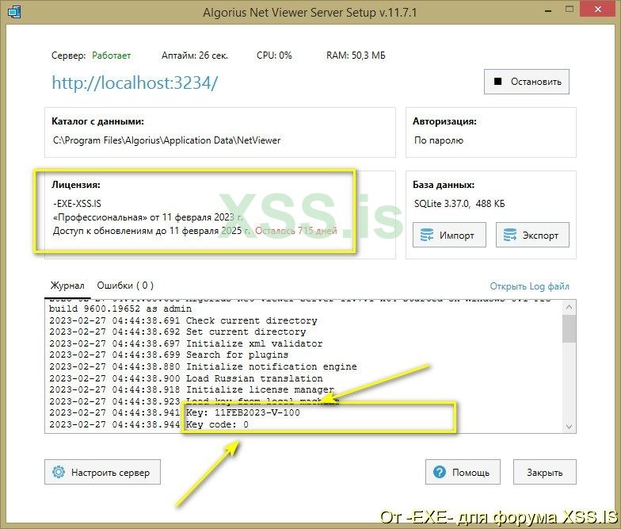Click the gear icon on Настроить сервер
The height and width of the screenshot is (529, 621).
coord(59,472)
